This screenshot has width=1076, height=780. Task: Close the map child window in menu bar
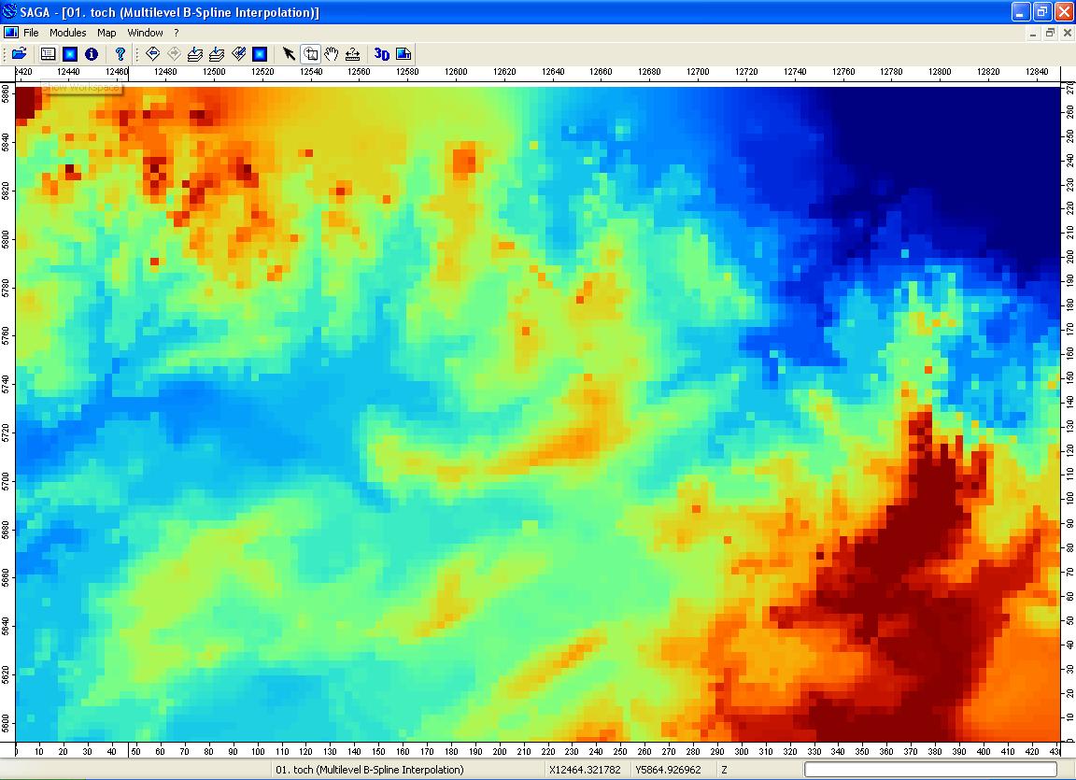[1067, 33]
